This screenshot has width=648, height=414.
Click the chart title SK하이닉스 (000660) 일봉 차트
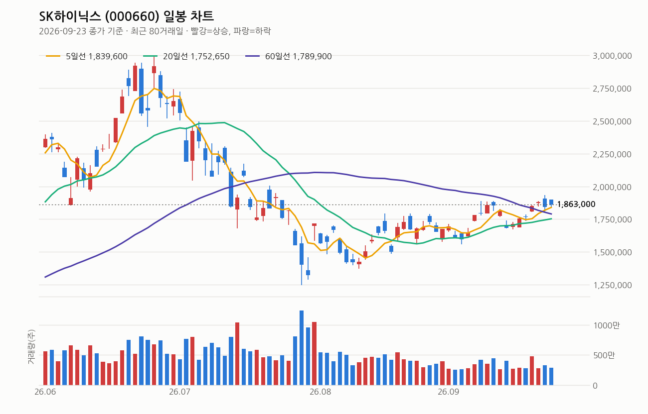coord(126,16)
